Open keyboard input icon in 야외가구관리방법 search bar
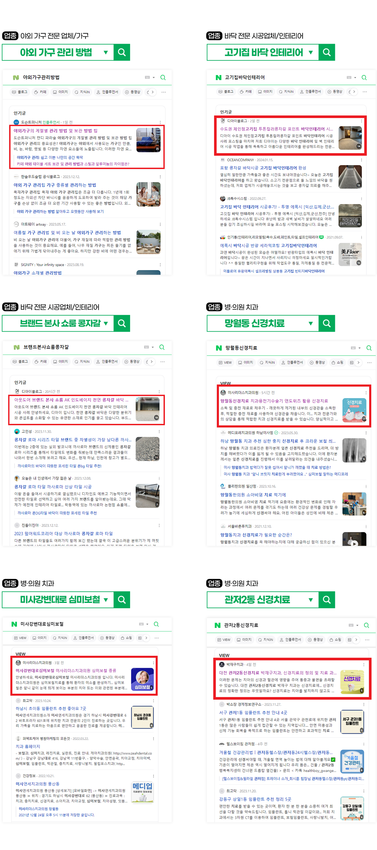This screenshot has width=377, height=850. [147, 77]
